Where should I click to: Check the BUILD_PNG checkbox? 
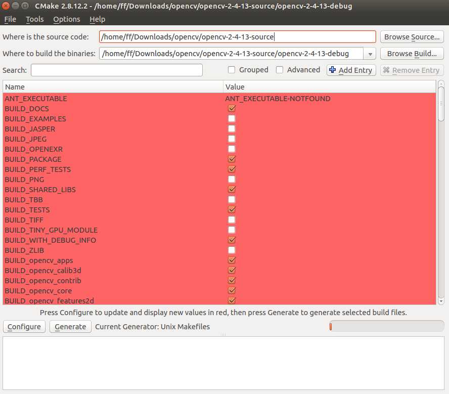coord(232,179)
